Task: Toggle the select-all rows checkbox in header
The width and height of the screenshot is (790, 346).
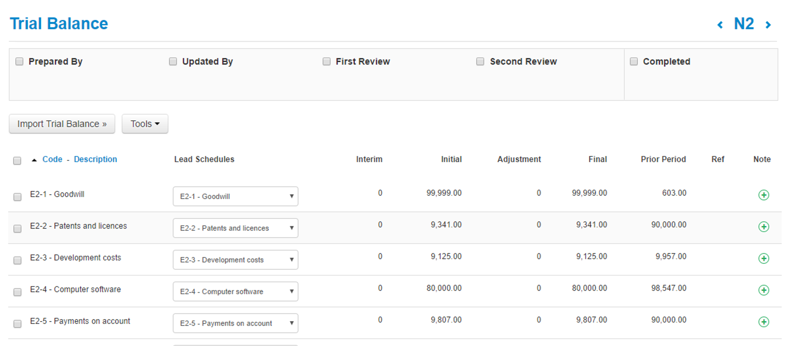Action: point(17,161)
